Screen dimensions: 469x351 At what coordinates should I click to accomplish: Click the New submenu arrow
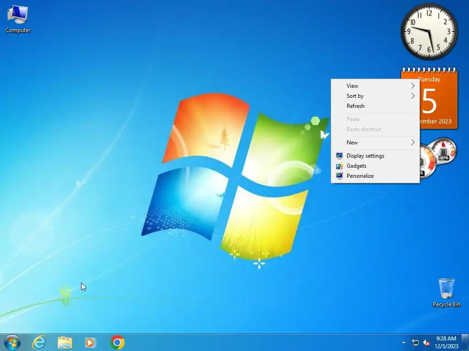[x=413, y=143]
